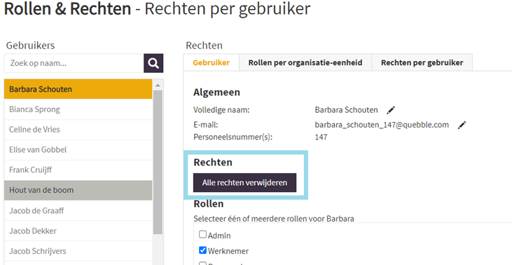This screenshot has width=512, height=265.
Task: Uncheck the Werknemer role checkbox
Action: (203, 250)
